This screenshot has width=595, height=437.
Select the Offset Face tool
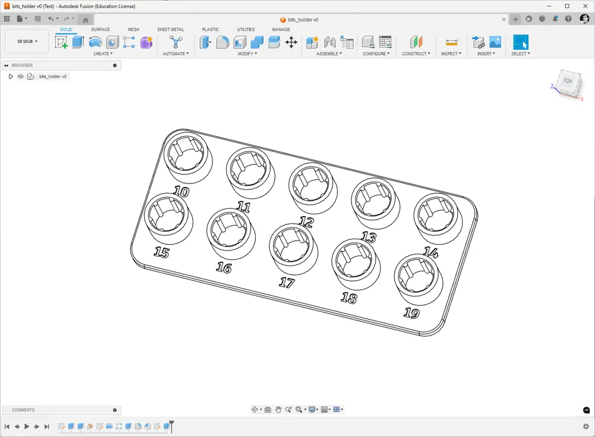click(x=274, y=42)
